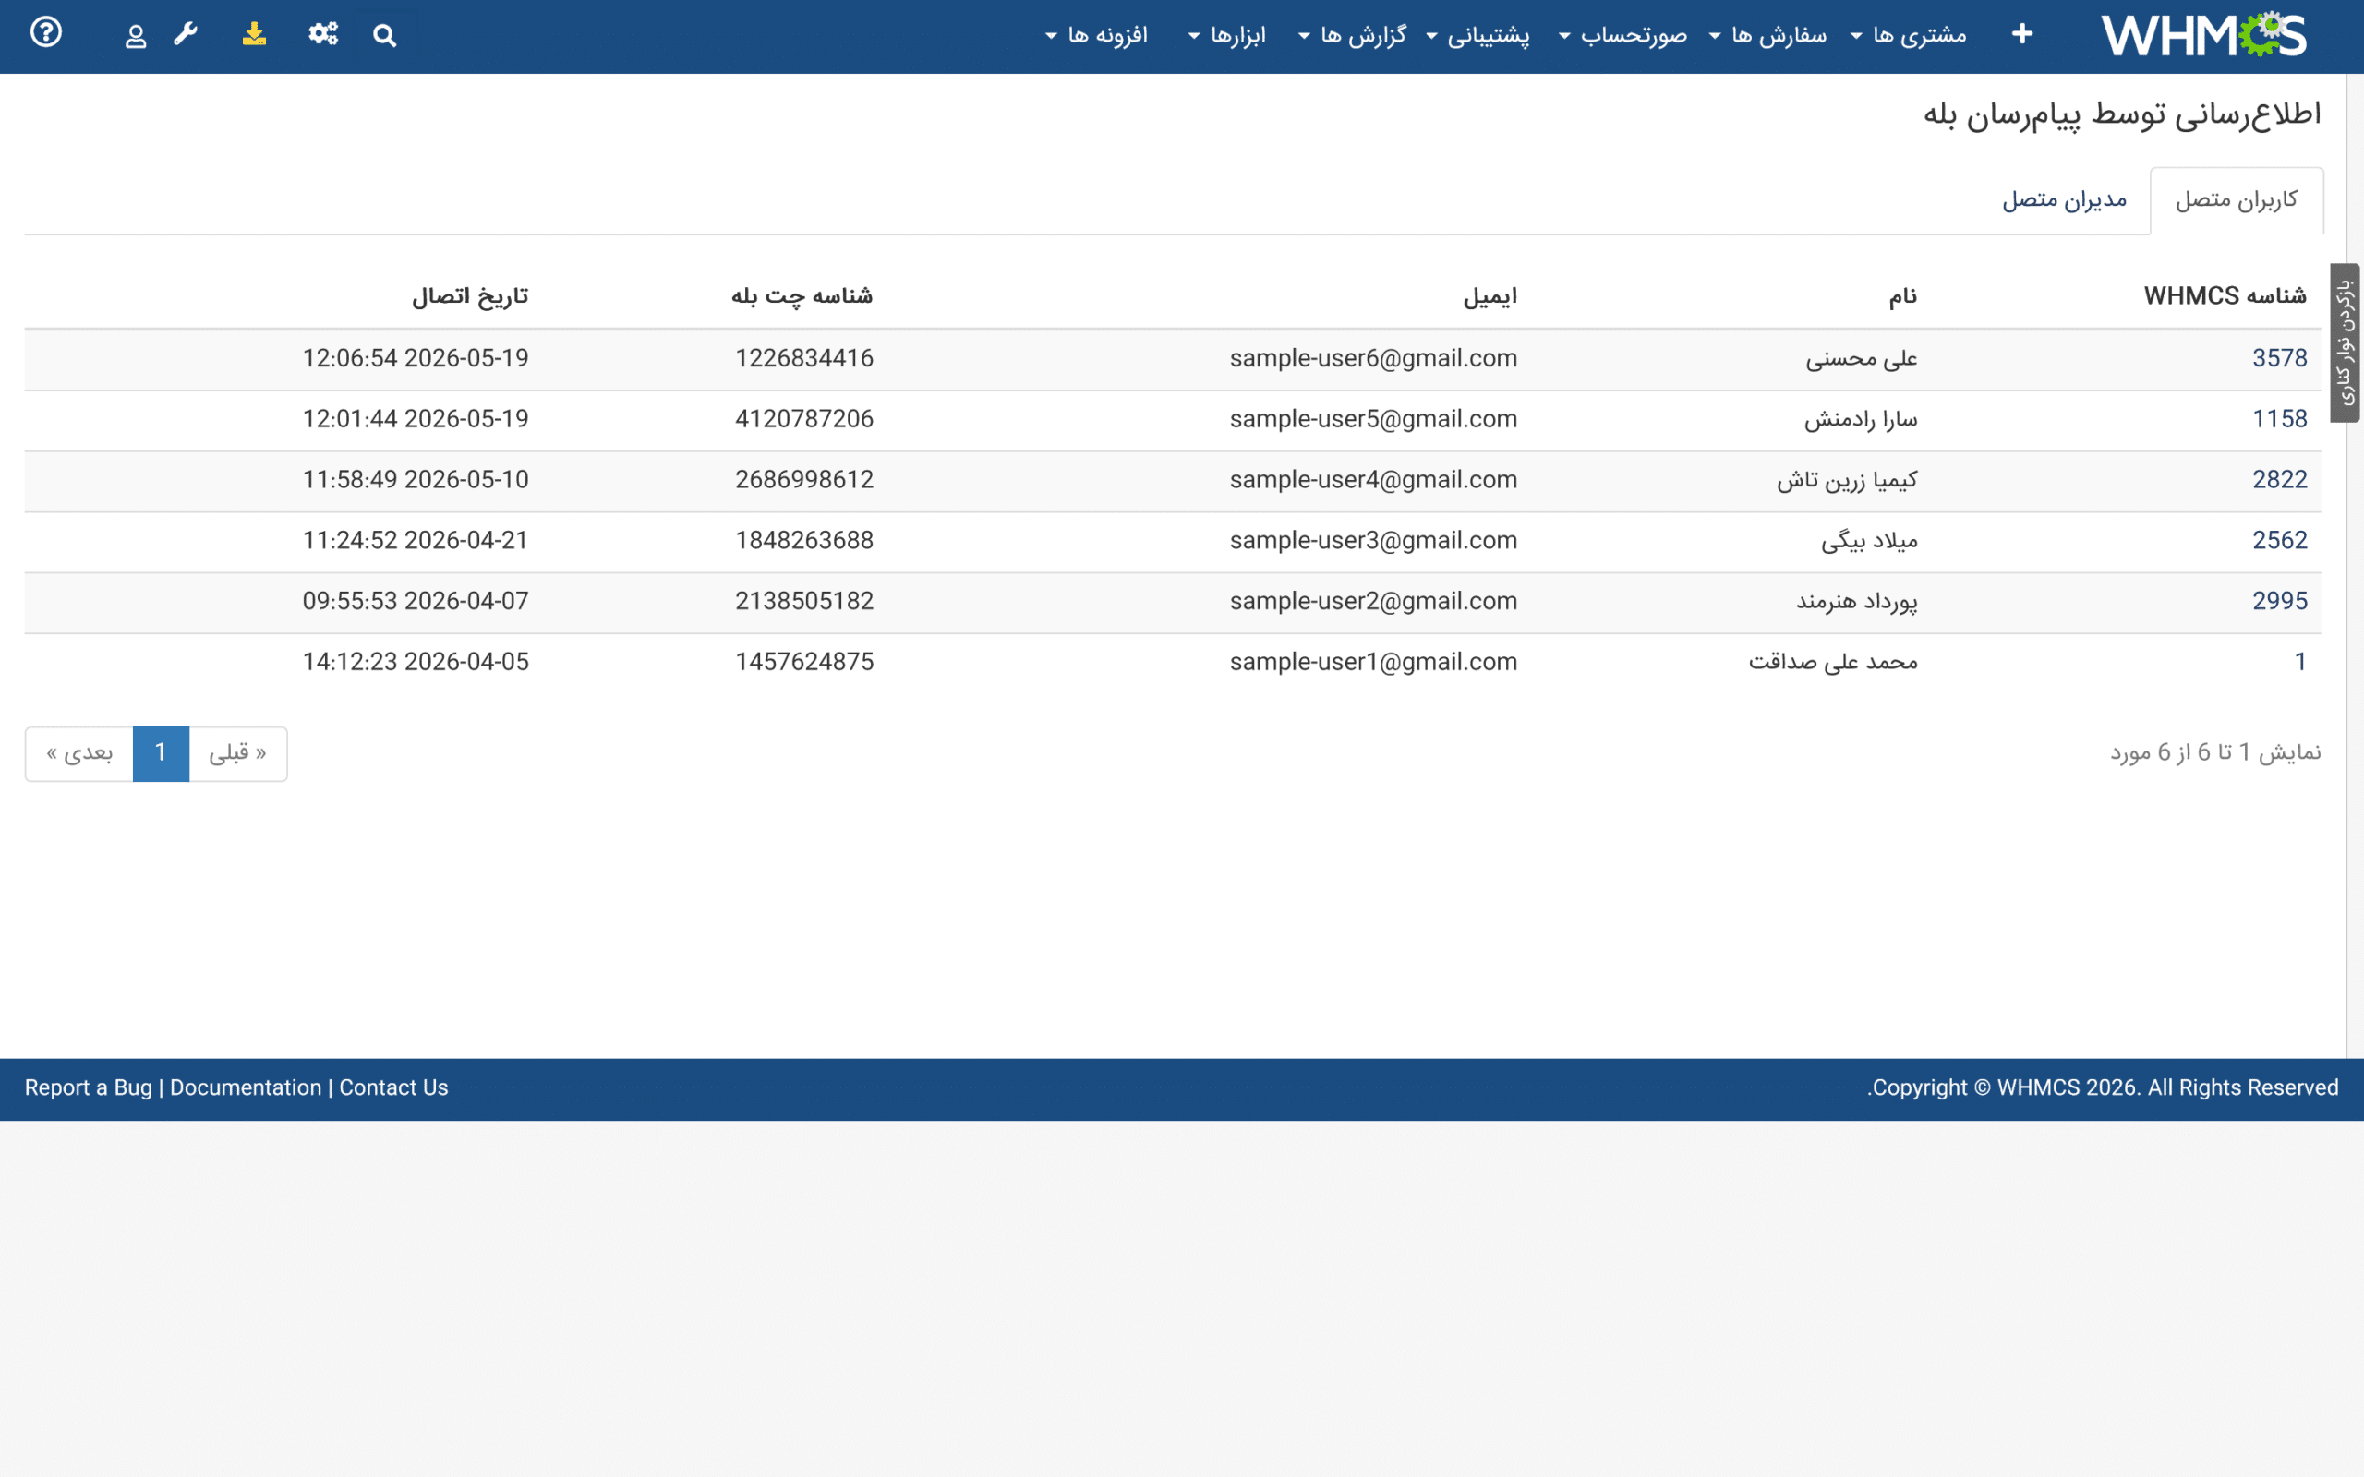This screenshot has height=1477, width=2364.
Task: Select chat ID 1226834416
Action: coord(804,358)
